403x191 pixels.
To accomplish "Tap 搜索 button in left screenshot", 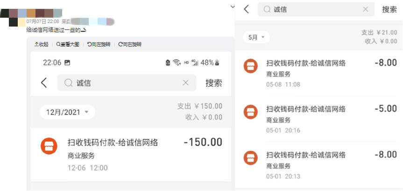I will pos(213,83).
